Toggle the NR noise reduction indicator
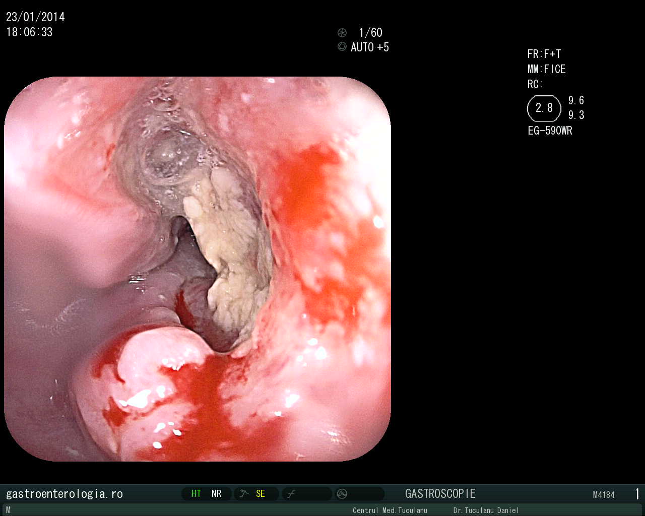Screen dimensions: 645x516 click(217, 494)
